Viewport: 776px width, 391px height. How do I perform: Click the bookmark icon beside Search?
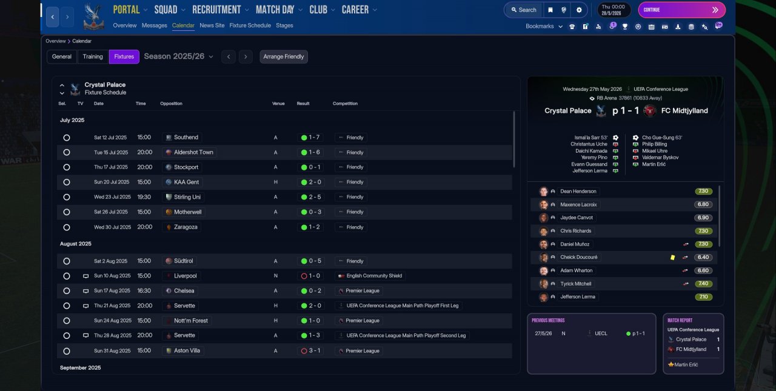coord(550,10)
